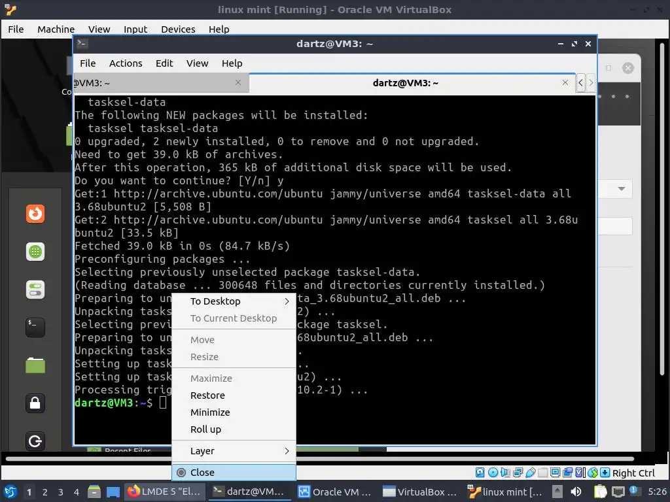Click the VirtualBox USB status icon
The width and height of the screenshot is (670, 502).
[x=530, y=473]
